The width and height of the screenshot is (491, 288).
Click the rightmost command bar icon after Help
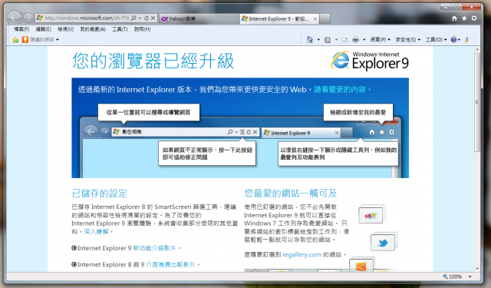(x=467, y=39)
